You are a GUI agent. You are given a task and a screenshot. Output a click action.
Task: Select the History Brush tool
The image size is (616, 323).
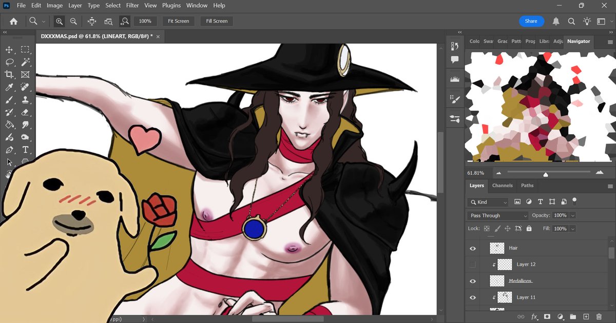pos(9,112)
